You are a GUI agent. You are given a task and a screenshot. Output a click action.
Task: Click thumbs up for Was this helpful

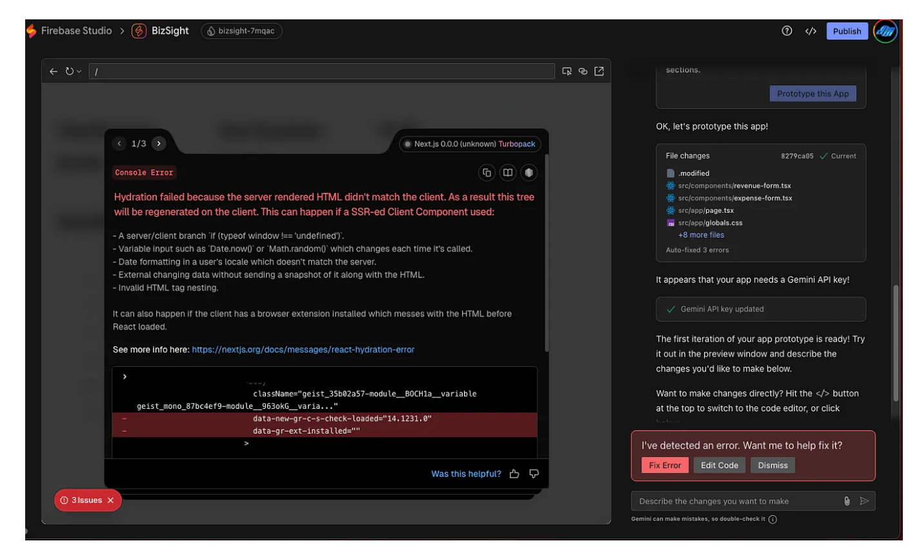514,474
